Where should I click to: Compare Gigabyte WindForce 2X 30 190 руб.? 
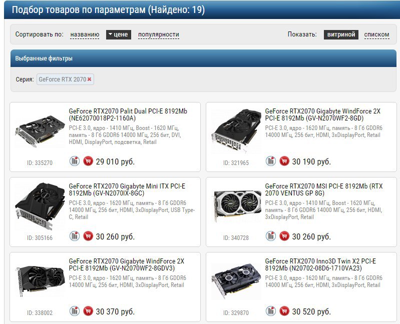(271, 161)
